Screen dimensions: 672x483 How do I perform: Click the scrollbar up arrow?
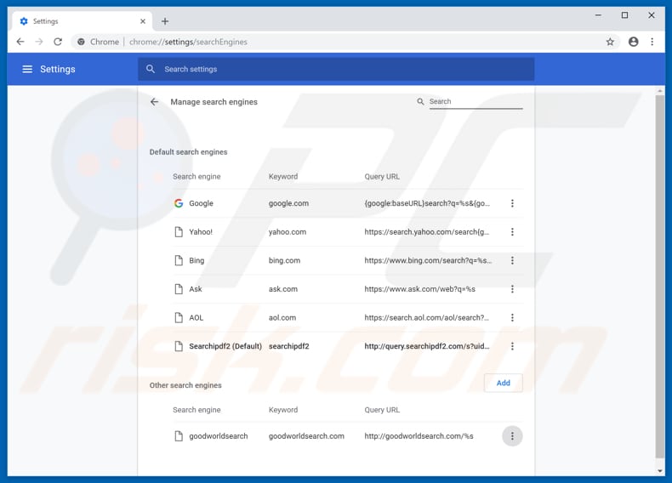pos(659,91)
